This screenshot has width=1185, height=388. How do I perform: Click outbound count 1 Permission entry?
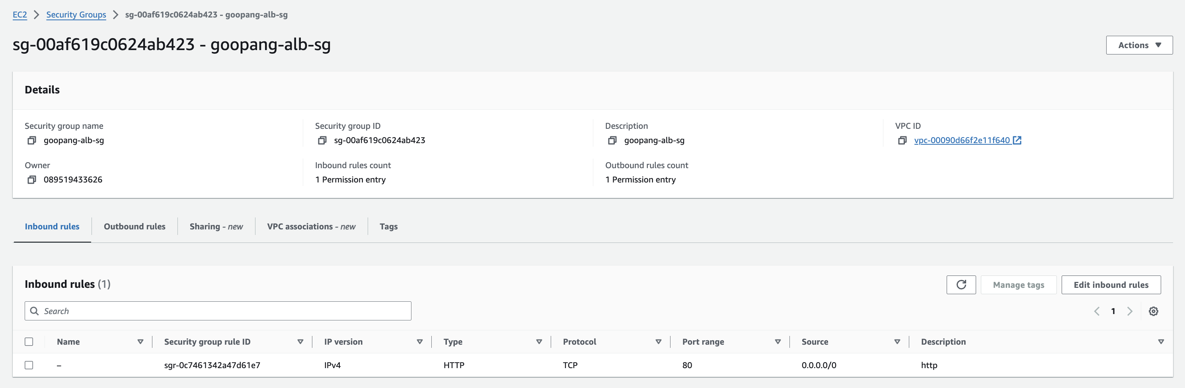coord(640,180)
